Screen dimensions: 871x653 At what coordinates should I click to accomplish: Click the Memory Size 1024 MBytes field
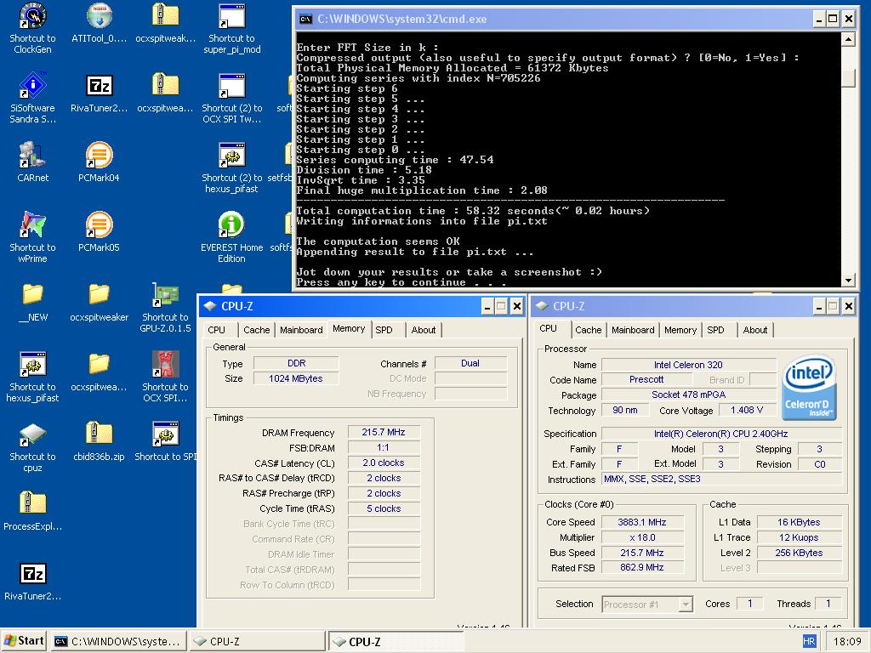pos(295,378)
